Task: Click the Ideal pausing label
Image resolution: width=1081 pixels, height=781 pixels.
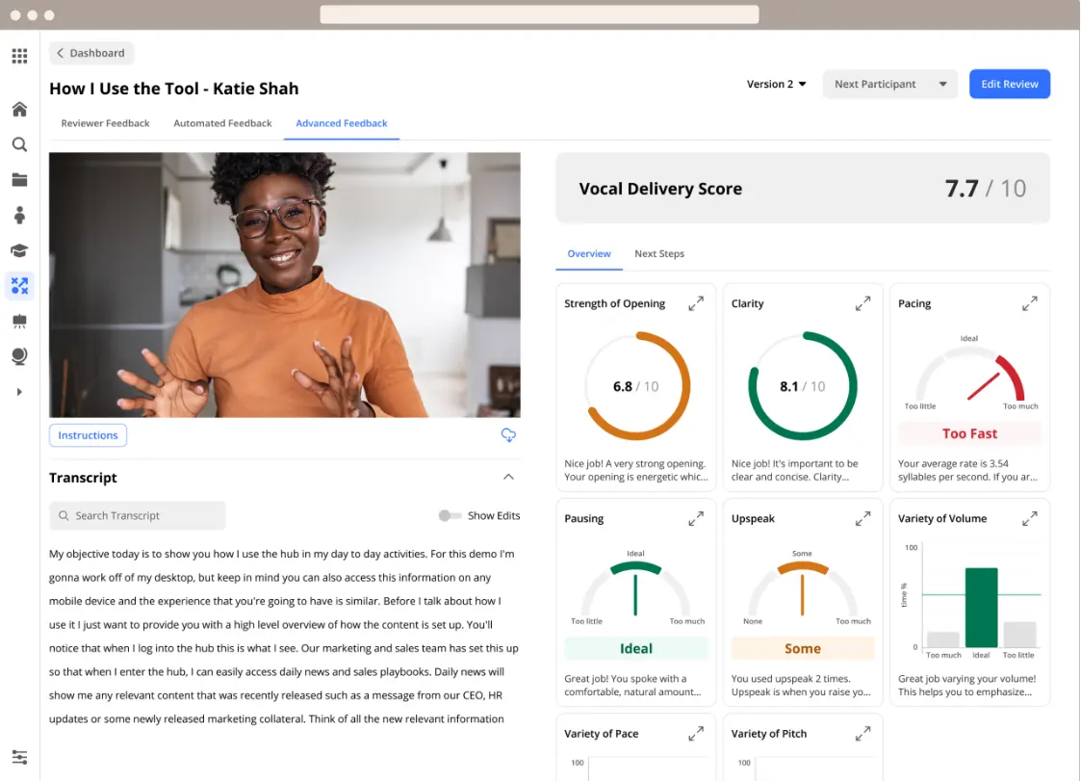Action: [x=635, y=648]
